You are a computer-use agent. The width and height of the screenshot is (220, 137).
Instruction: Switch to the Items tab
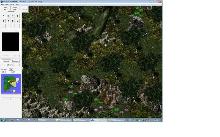(x=5, y=7)
